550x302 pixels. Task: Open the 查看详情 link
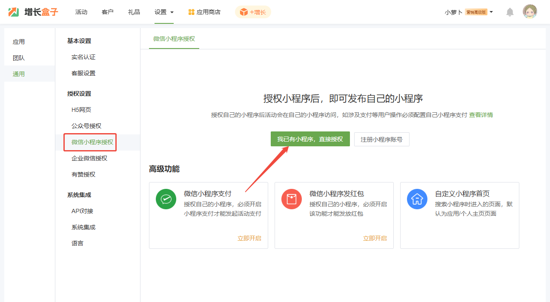(481, 115)
